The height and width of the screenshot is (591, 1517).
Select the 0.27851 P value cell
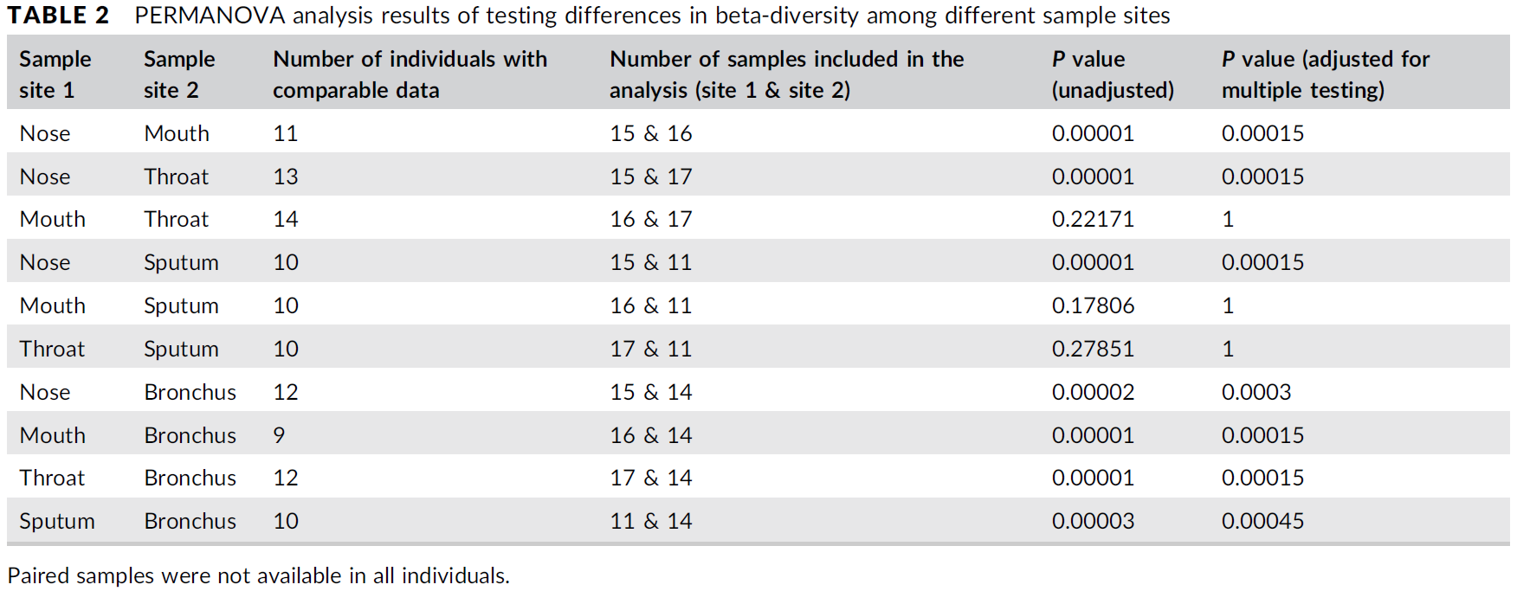click(1093, 350)
